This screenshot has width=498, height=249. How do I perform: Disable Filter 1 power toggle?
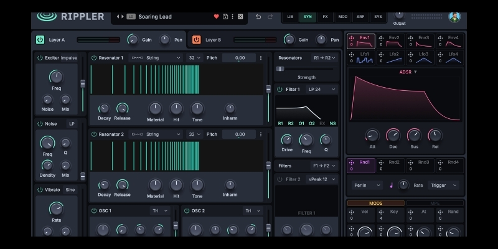280,89
